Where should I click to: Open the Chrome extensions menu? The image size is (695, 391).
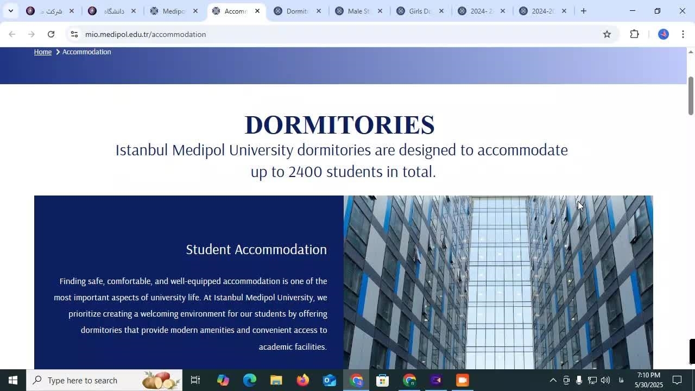[634, 34]
